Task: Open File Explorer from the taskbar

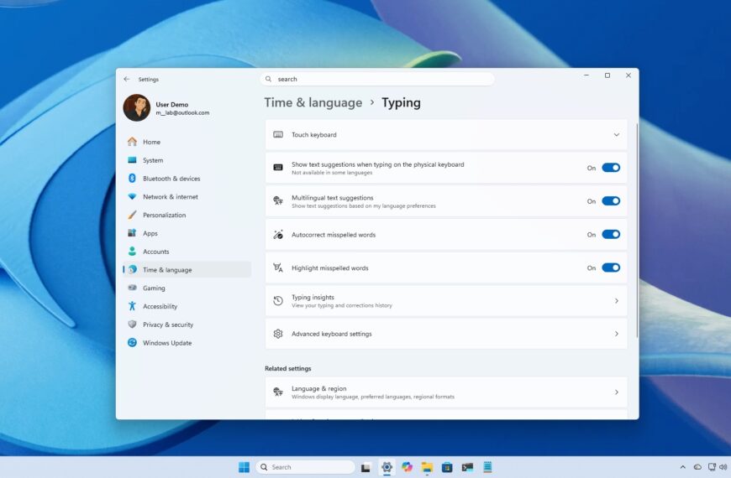Action: pos(427,467)
